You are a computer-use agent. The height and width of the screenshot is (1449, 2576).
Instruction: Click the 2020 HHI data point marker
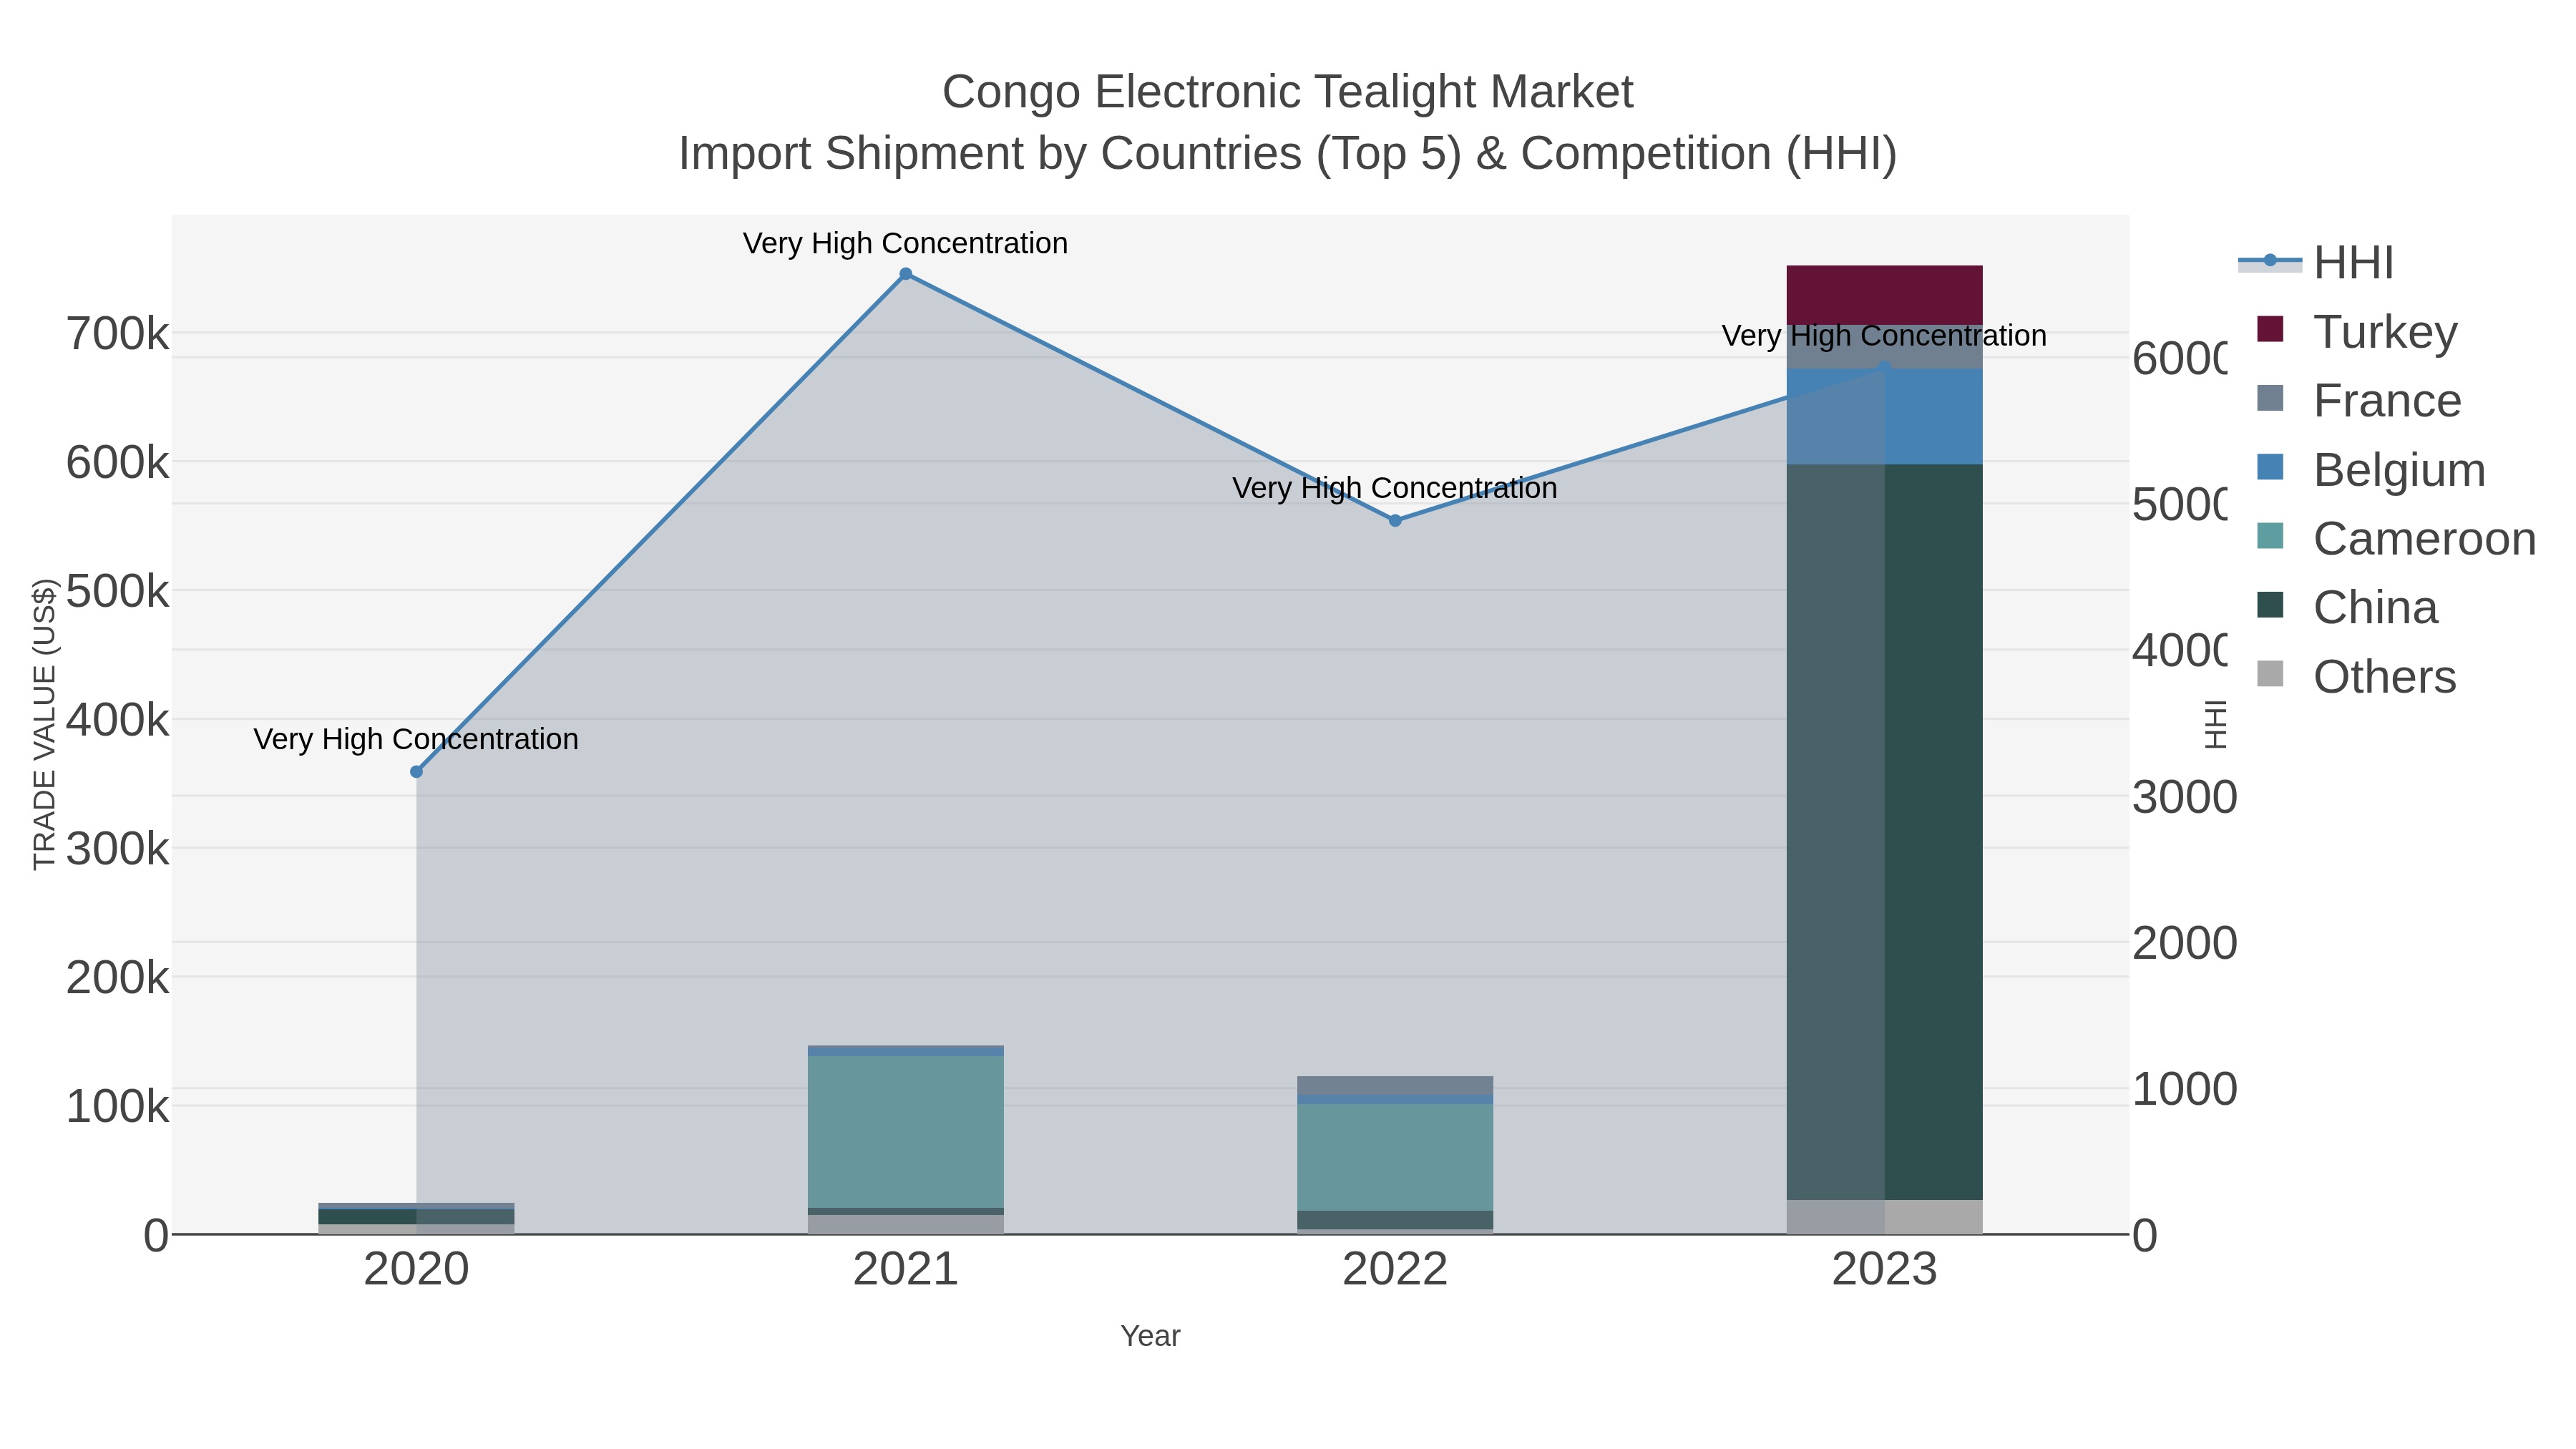click(417, 772)
